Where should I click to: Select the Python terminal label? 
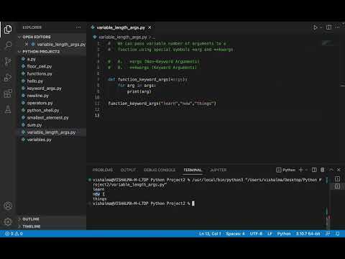tap(286, 170)
